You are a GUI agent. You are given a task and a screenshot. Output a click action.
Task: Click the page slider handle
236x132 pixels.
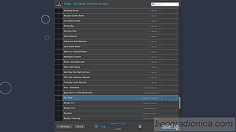point(105,127)
